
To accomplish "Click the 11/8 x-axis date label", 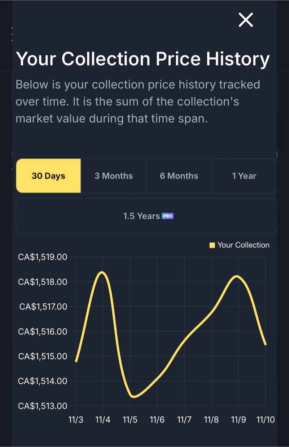I will (x=211, y=420).
